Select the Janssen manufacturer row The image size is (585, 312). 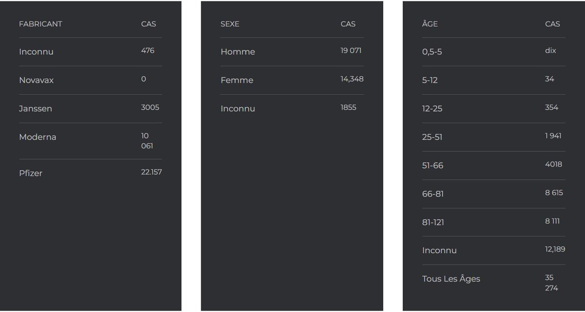coord(36,109)
